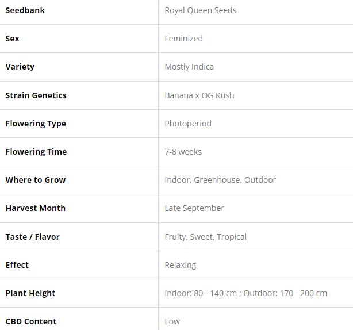The height and width of the screenshot is (330, 353).
Task: Click the Relaxing effect value
Action: click(181, 265)
